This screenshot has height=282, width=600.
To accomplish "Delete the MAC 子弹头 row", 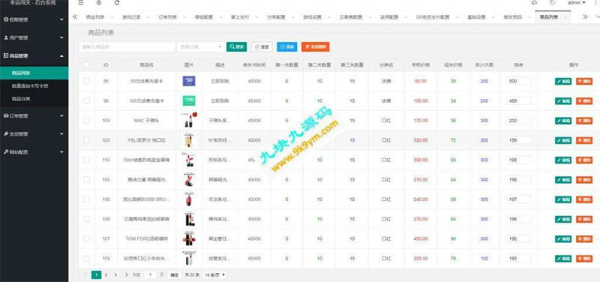I will coord(584,121).
